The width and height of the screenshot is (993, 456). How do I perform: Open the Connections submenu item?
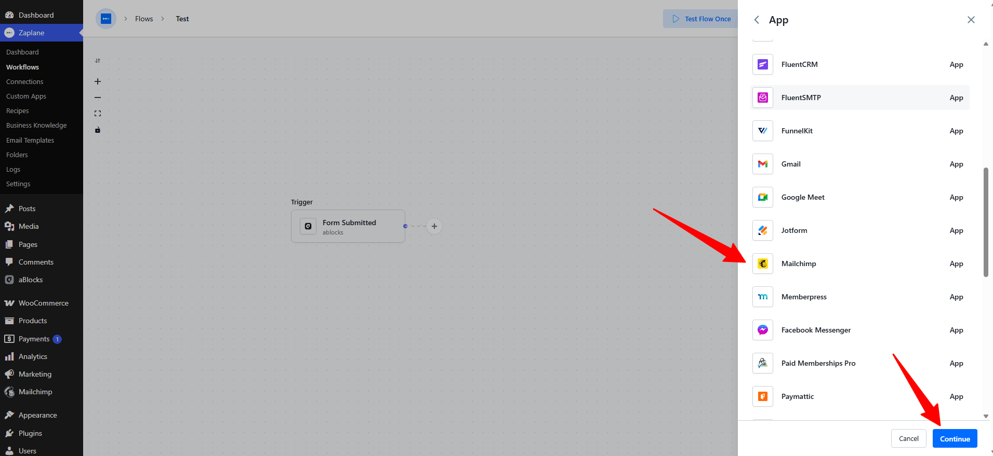pos(25,81)
